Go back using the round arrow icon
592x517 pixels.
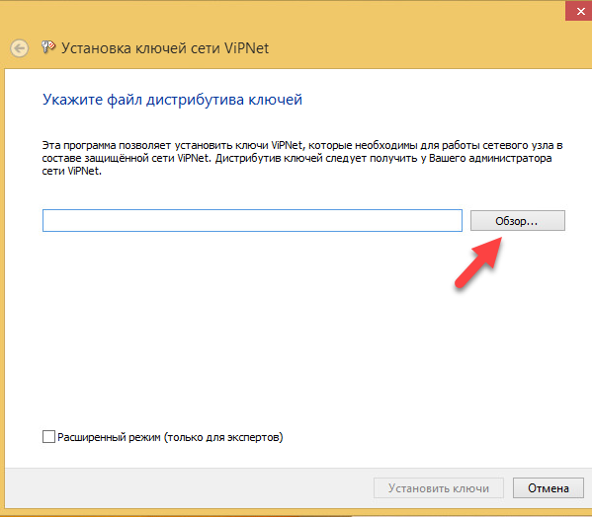click(x=19, y=48)
